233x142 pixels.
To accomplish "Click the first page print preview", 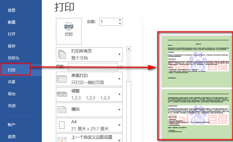I will (x=197, y=61).
